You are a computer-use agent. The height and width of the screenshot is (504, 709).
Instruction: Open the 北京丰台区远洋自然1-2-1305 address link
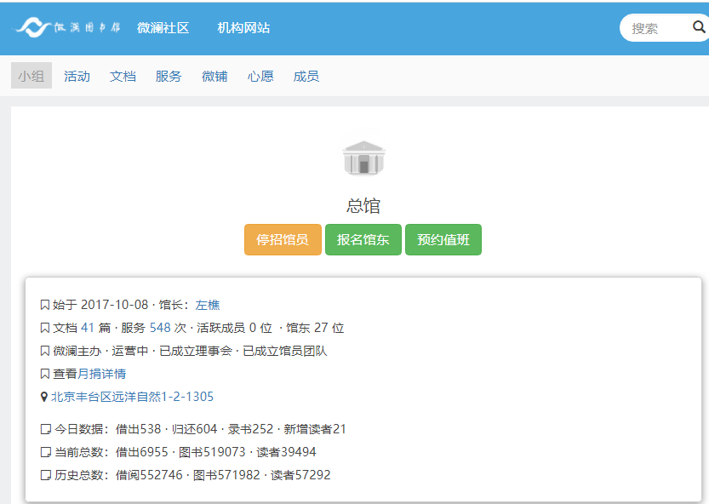132,397
